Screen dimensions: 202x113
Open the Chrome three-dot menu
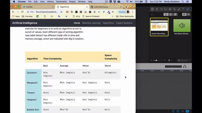(x=133, y=12)
